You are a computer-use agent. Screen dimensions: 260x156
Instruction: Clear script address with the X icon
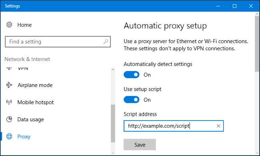pyautogui.click(x=218, y=126)
